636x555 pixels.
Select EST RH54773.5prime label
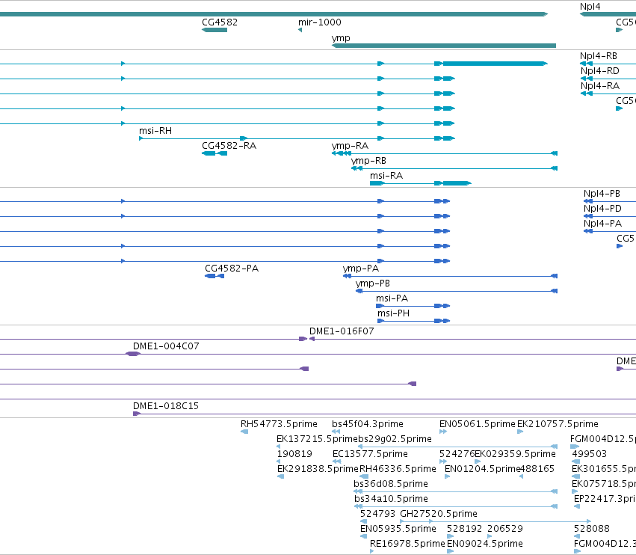(x=279, y=424)
